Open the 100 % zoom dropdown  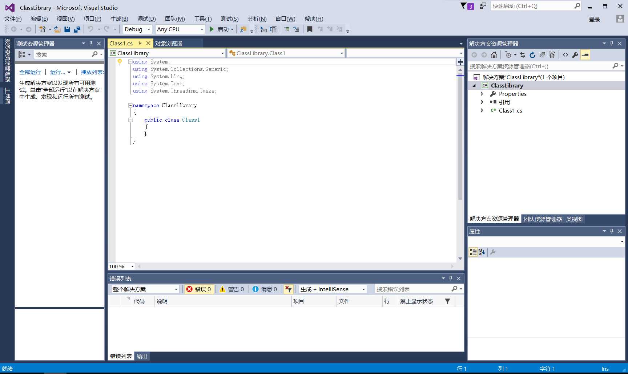(121, 267)
